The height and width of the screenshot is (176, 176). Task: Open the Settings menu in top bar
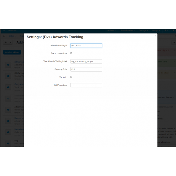[x=144, y=30]
